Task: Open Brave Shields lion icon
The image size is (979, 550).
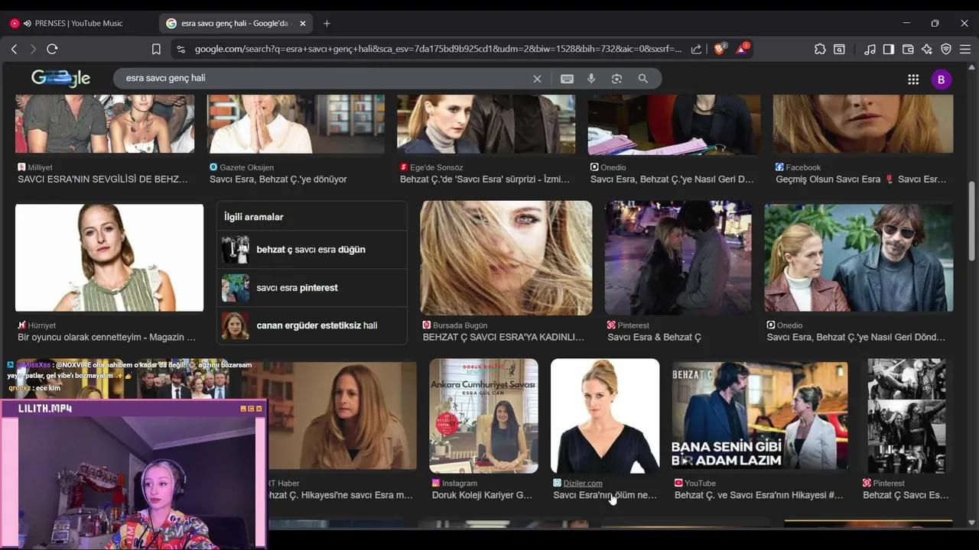Action: [720, 48]
